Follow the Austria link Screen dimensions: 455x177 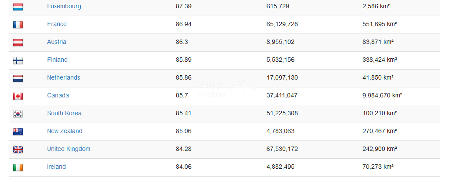pyautogui.click(x=57, y=42)
